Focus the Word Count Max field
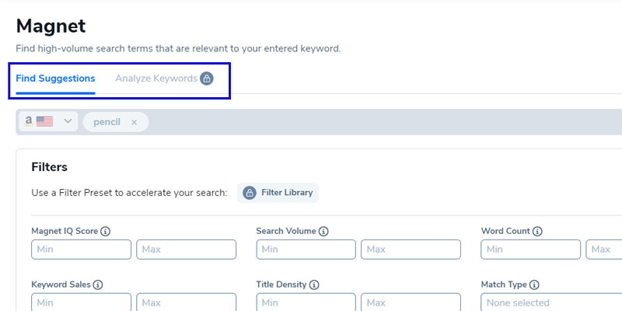Image resolution: width=622 pixels, height=311 pixels. coord(604,250)
